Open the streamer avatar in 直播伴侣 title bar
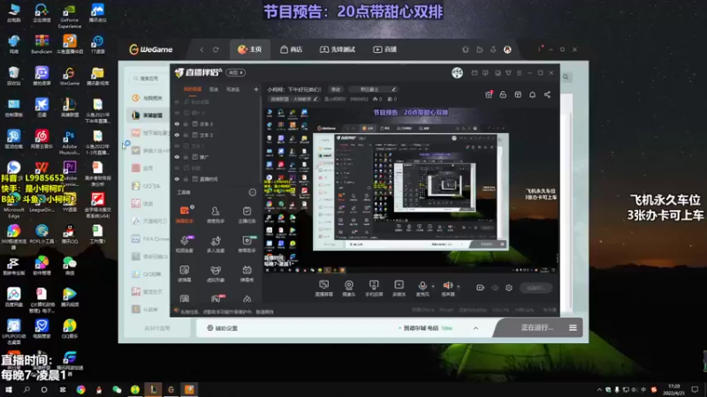 tap(457, 73)
